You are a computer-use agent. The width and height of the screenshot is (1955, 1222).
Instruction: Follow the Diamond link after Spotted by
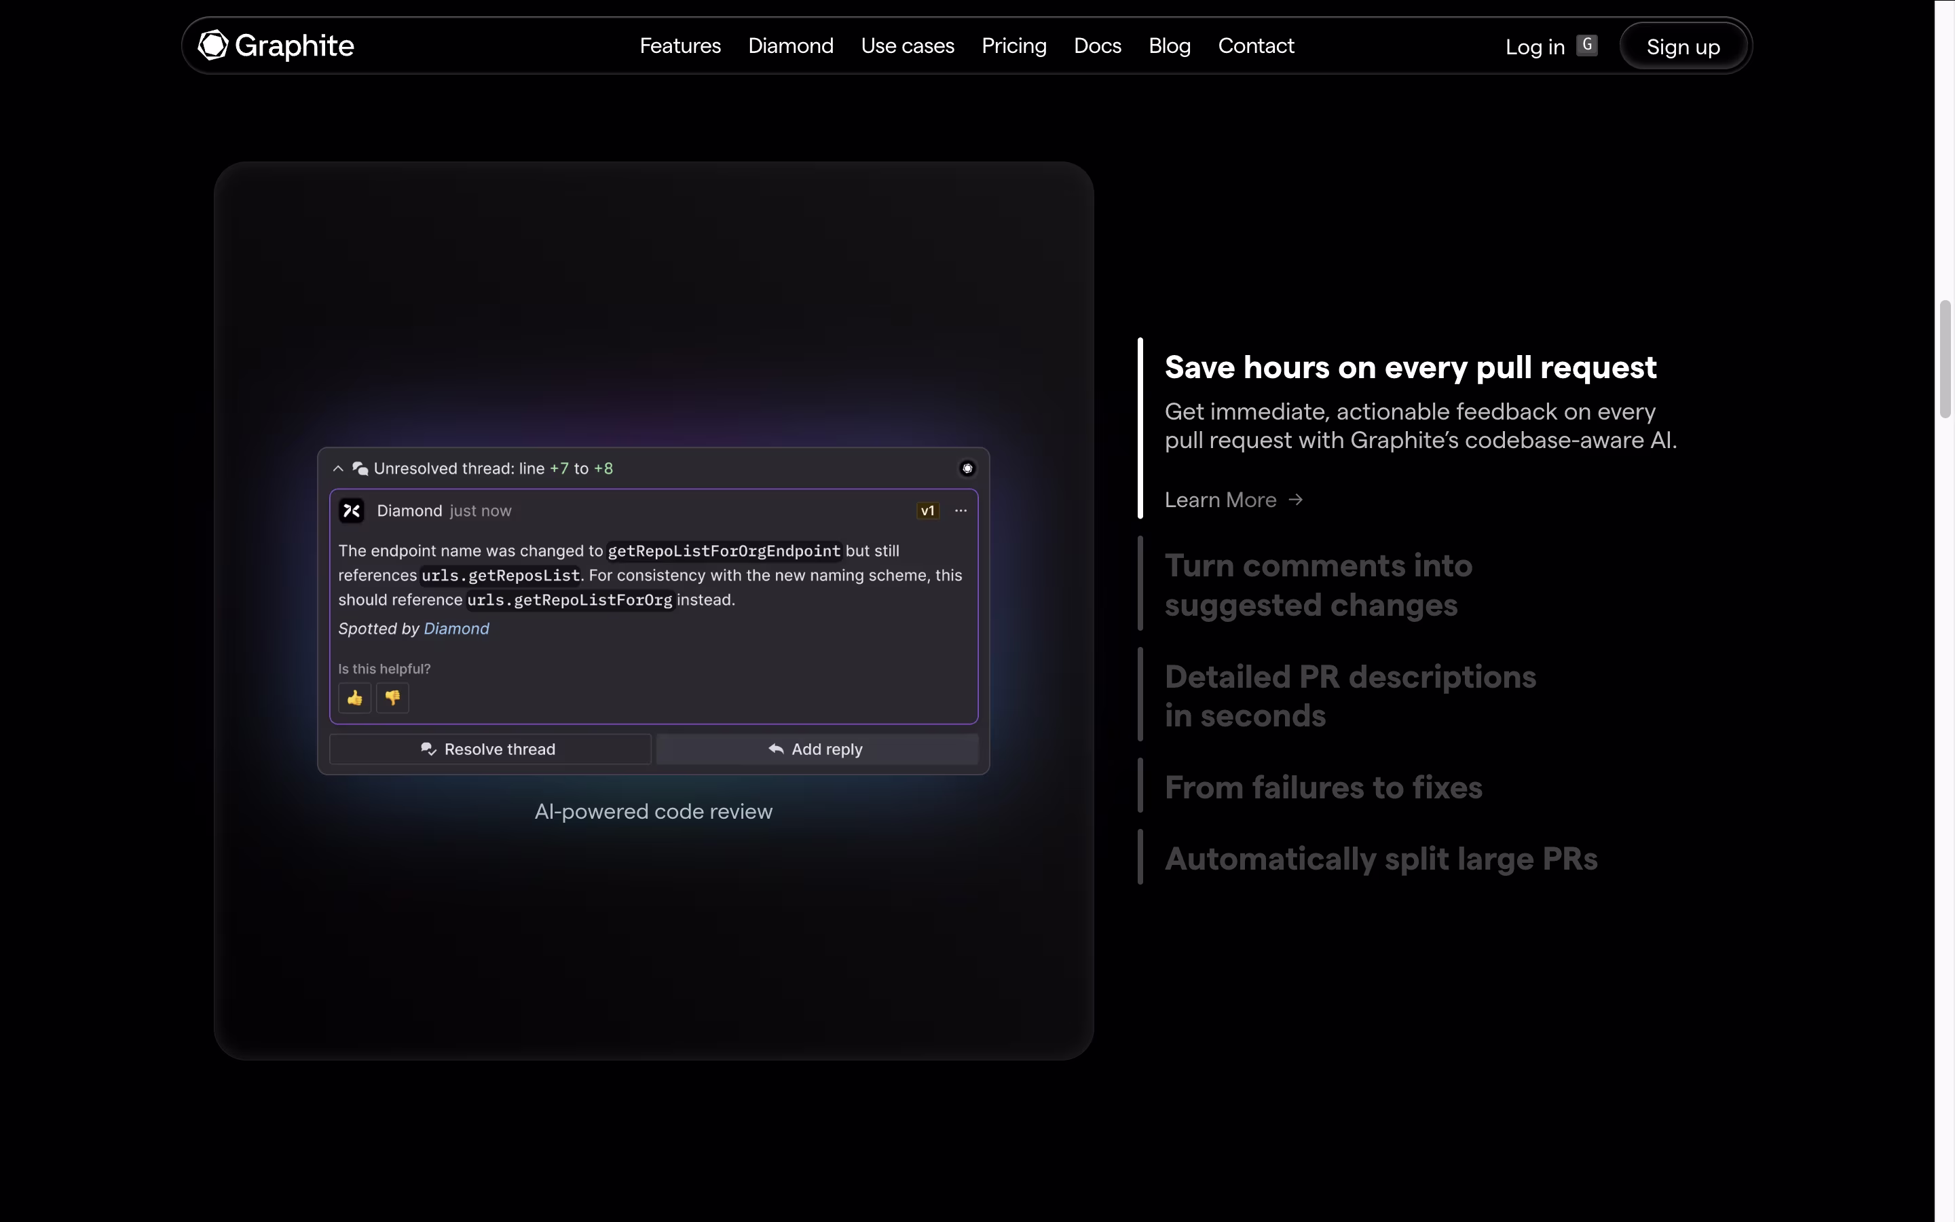tap(456, 629)
